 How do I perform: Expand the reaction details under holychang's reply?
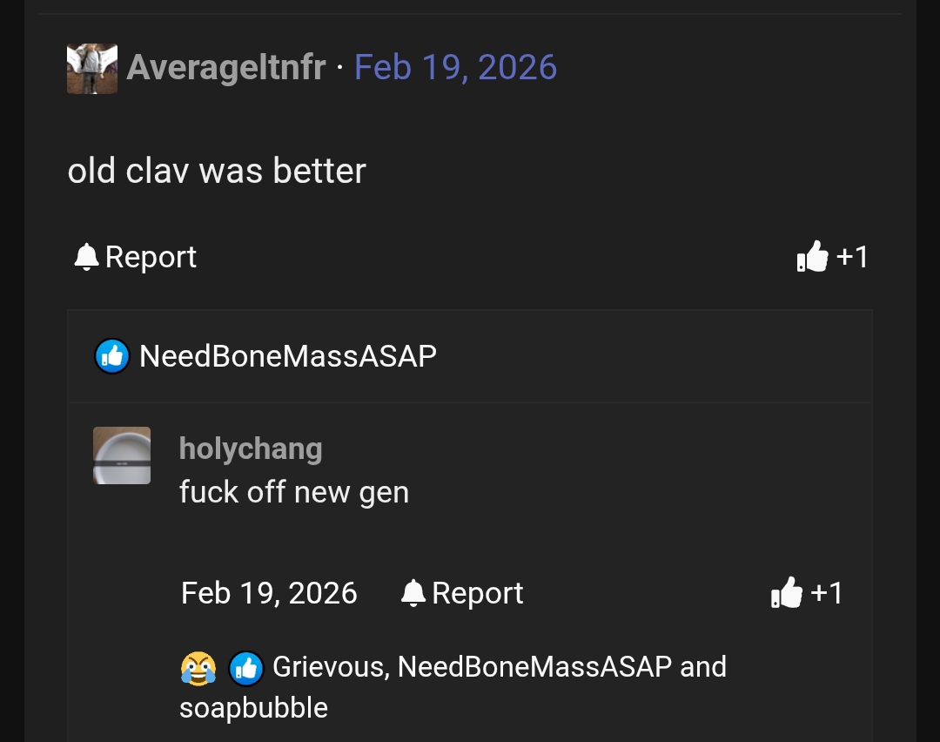(453, 667)
